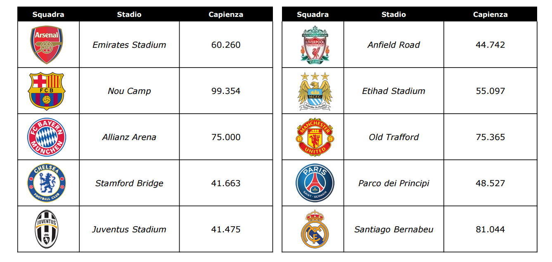
Task: Select the Parco dei Principi cell
Action: tap(394, 183)
